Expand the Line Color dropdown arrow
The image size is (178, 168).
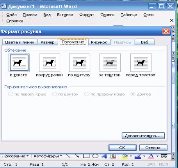click(x=144, y=156)
